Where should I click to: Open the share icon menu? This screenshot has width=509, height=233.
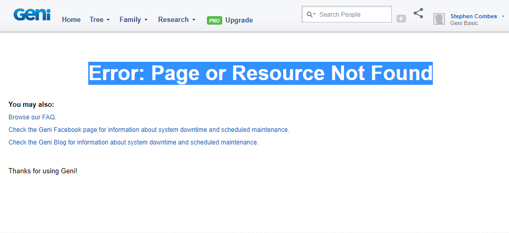point(418,14)
